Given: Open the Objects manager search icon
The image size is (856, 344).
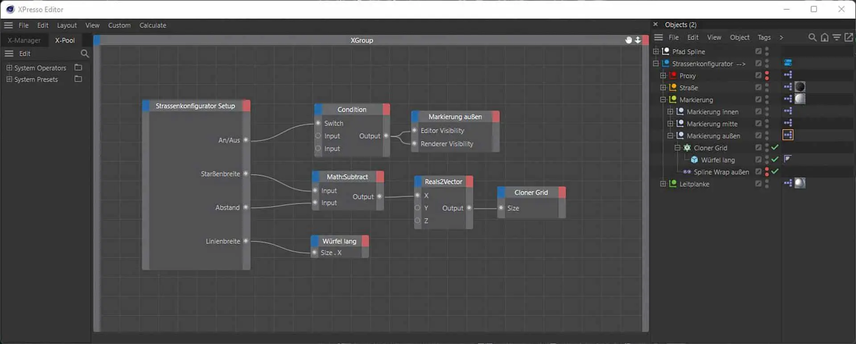Looking at the screenshot, I should [812, 37].
